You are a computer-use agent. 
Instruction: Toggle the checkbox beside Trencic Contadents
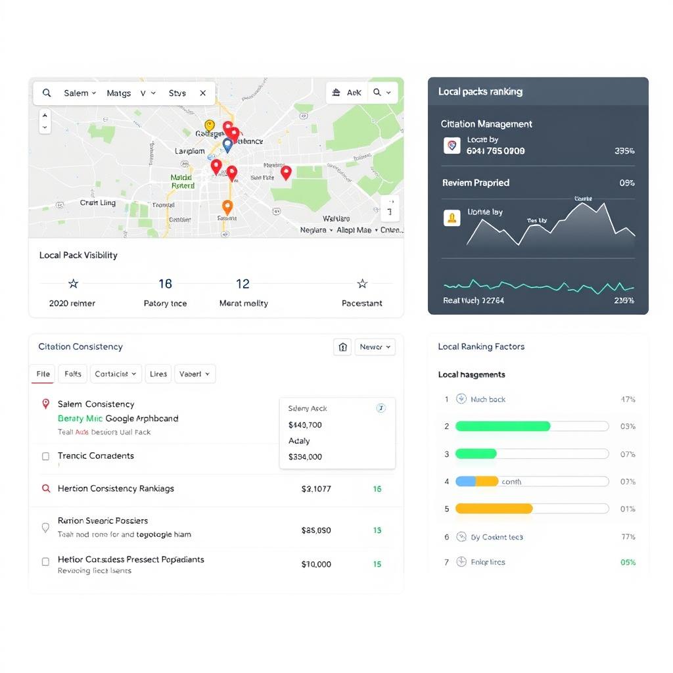(x=46, y=455)
